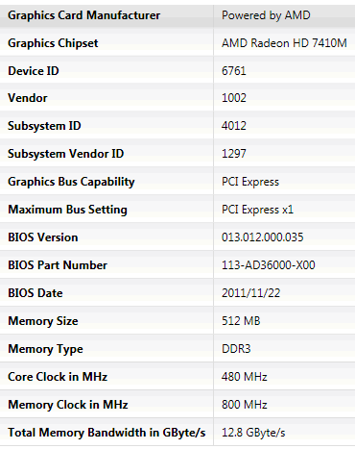Click the Total Memory Bandwidth label
The image size is (355, 449).
pos(106,433)
